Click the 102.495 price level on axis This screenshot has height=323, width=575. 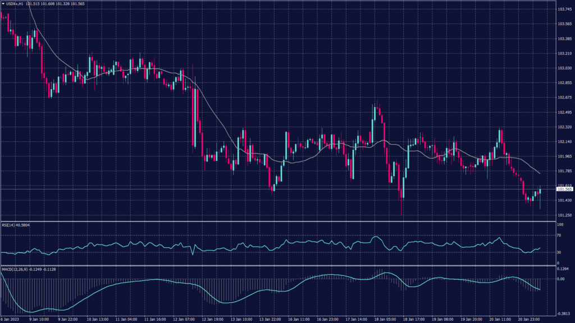point(564,112)
